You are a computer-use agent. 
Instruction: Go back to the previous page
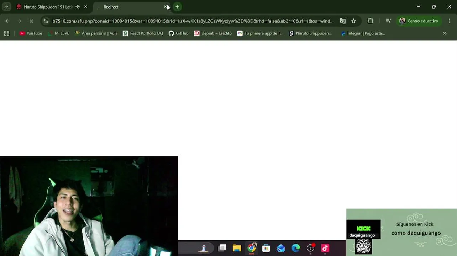pos(7,21)
